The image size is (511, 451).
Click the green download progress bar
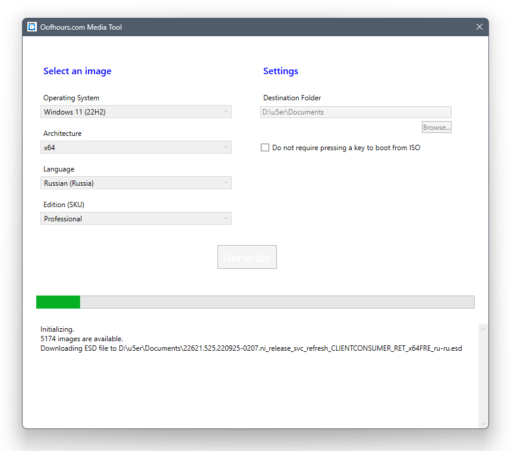point(255,302)
